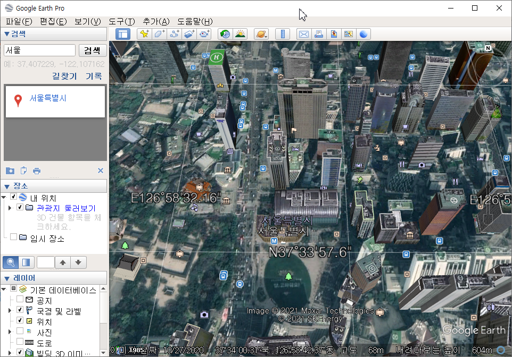Print the current view from toolbar
The image size is (512, 357).
pyautogui.click(x=319, y=34)
